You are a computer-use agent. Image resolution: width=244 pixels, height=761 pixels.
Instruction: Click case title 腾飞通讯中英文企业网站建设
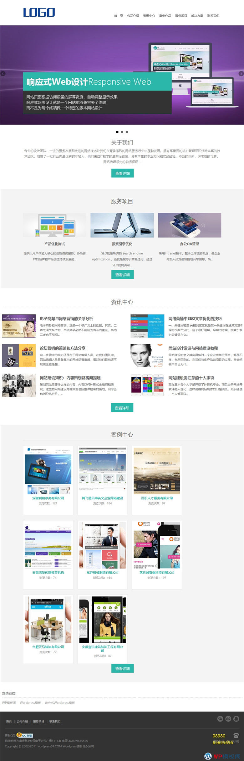103,498
